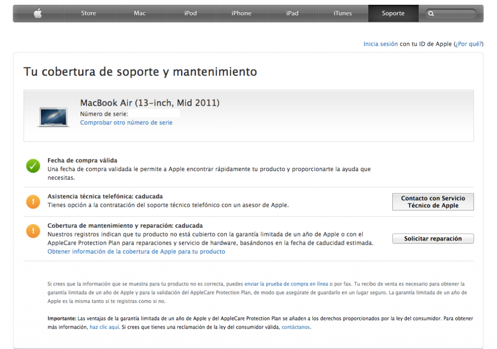Click the bold Importante: label
This screenshot has height=349, width=497.
tap(62, 318)
